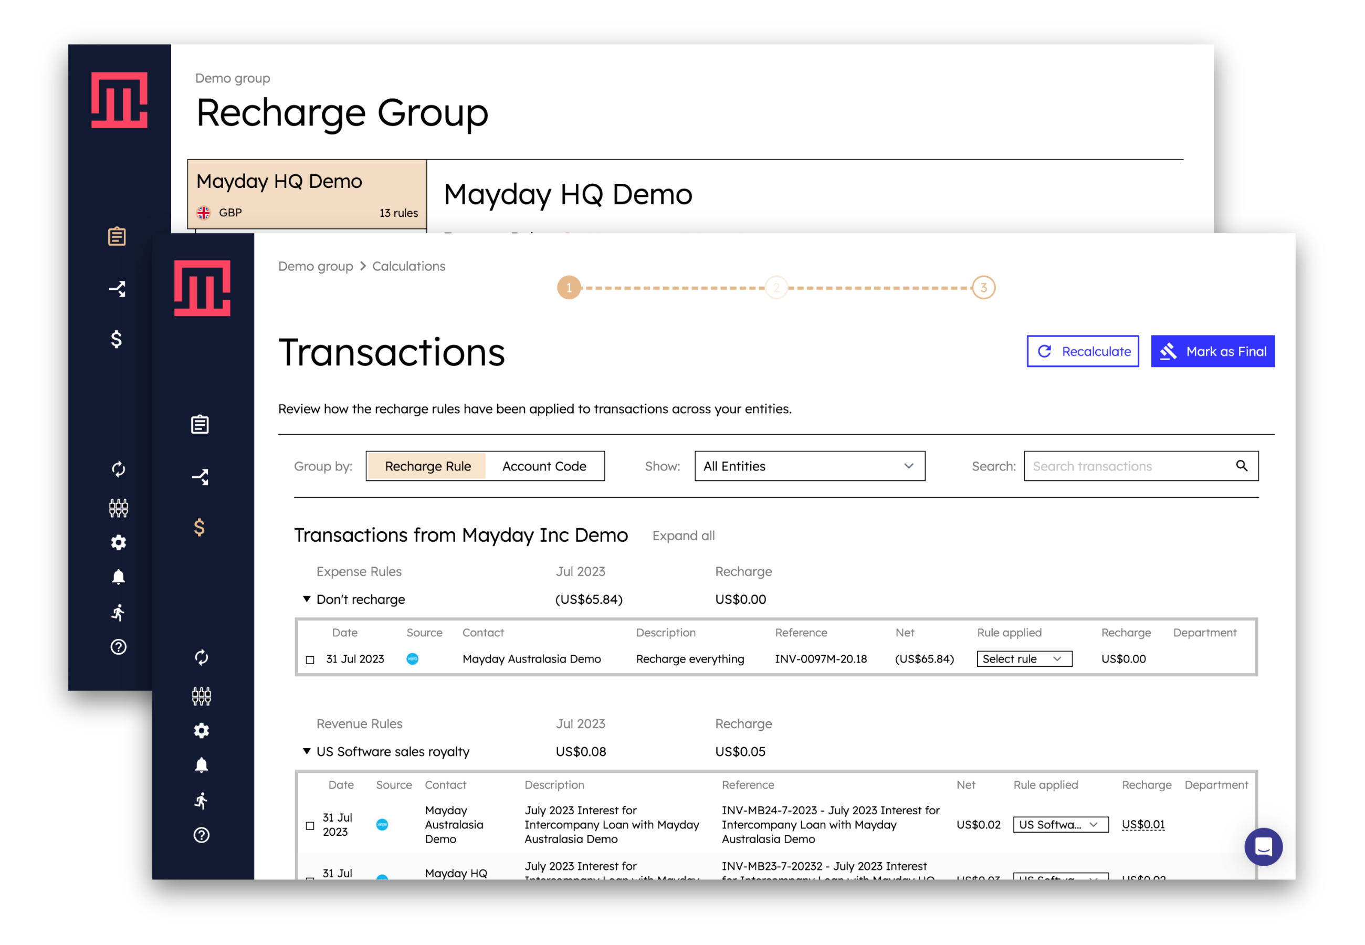Screen dimensions: 1365x945
Task: Click Mark as Final button
Action: (1212, 352)
